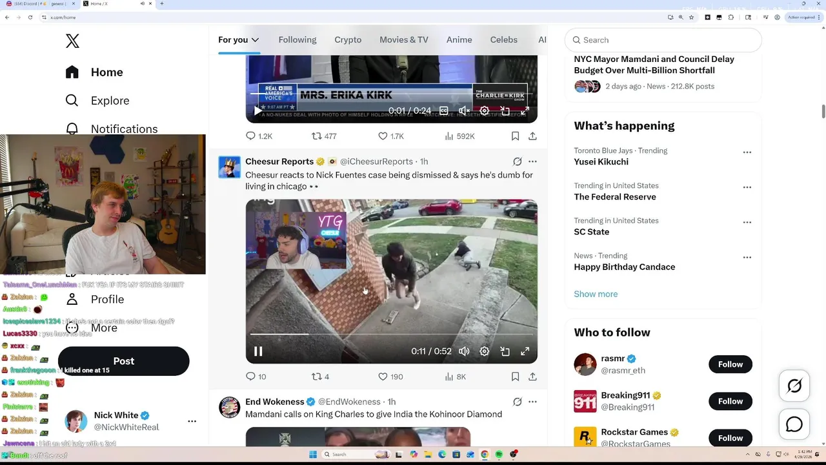View analytics for 592K views post
Image resolution: width=826 pixels, height=465 pixels.
[459, 136]
